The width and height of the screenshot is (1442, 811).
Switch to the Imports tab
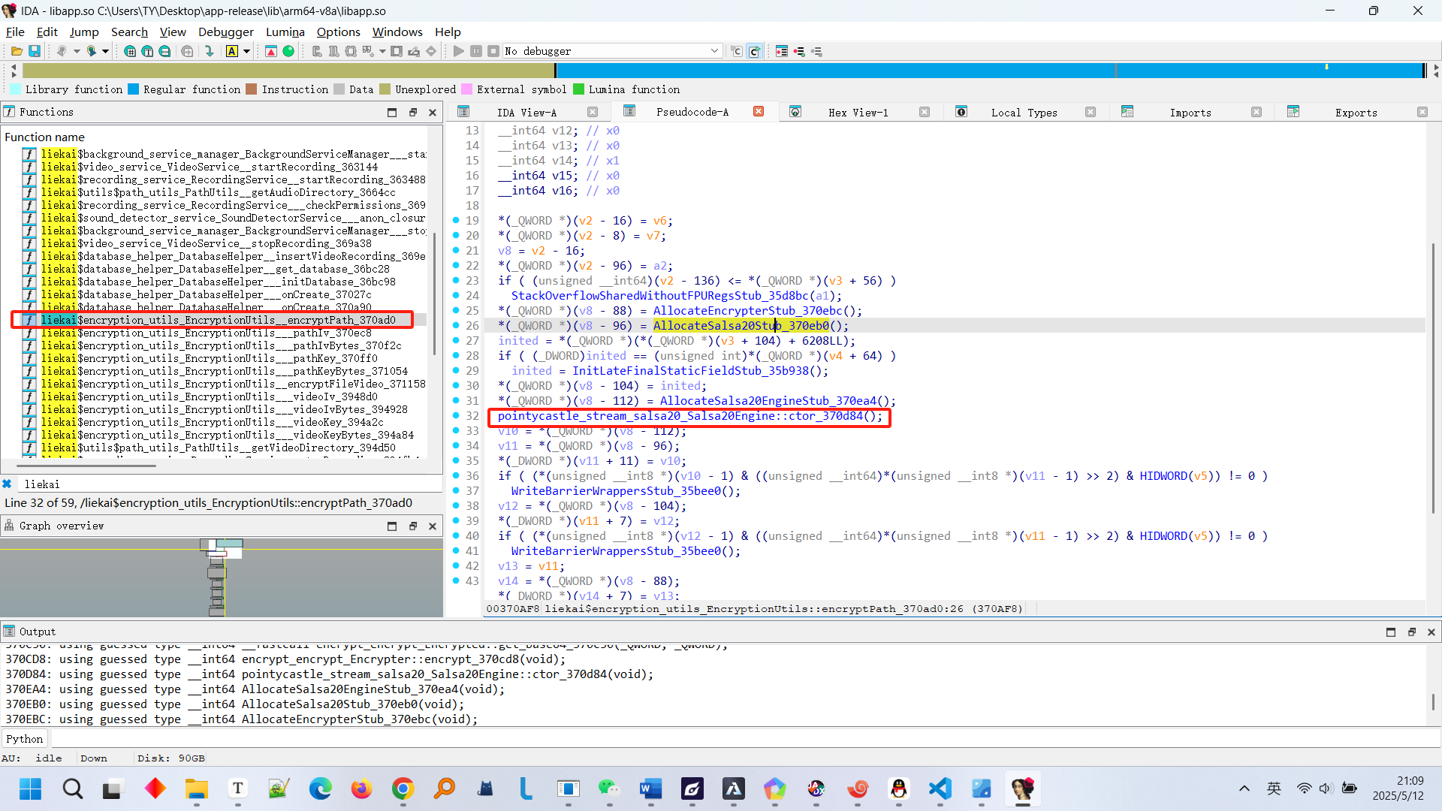(1190, 113)
